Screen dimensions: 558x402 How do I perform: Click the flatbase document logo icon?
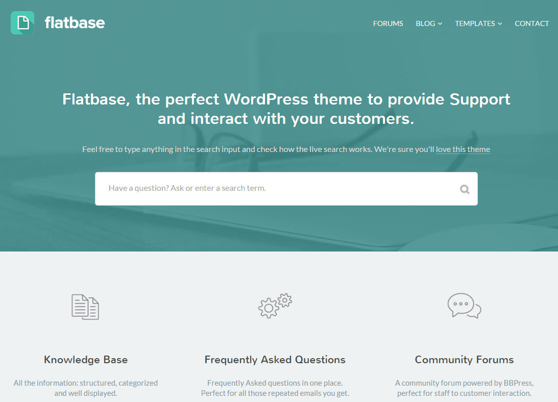pyautogui.click(x=22, y=23)
